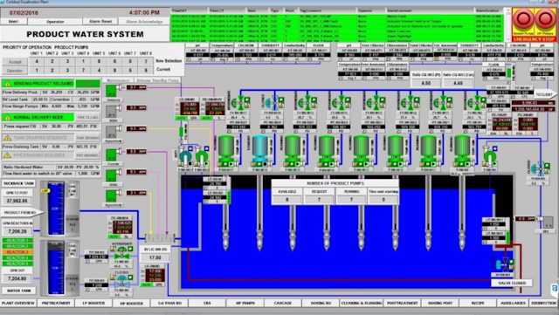The image size is (559, 315).
Task: Hit the HP Pumps emergency stop button
Action: [544, 19]
